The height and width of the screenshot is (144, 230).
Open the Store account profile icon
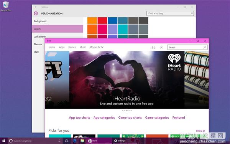point(161,47)
